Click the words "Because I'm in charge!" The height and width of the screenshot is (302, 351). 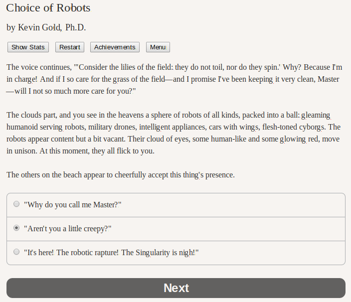319,67
